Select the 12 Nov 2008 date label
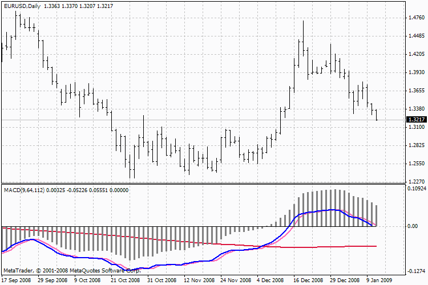428x285 pixels. click(198, 280)
